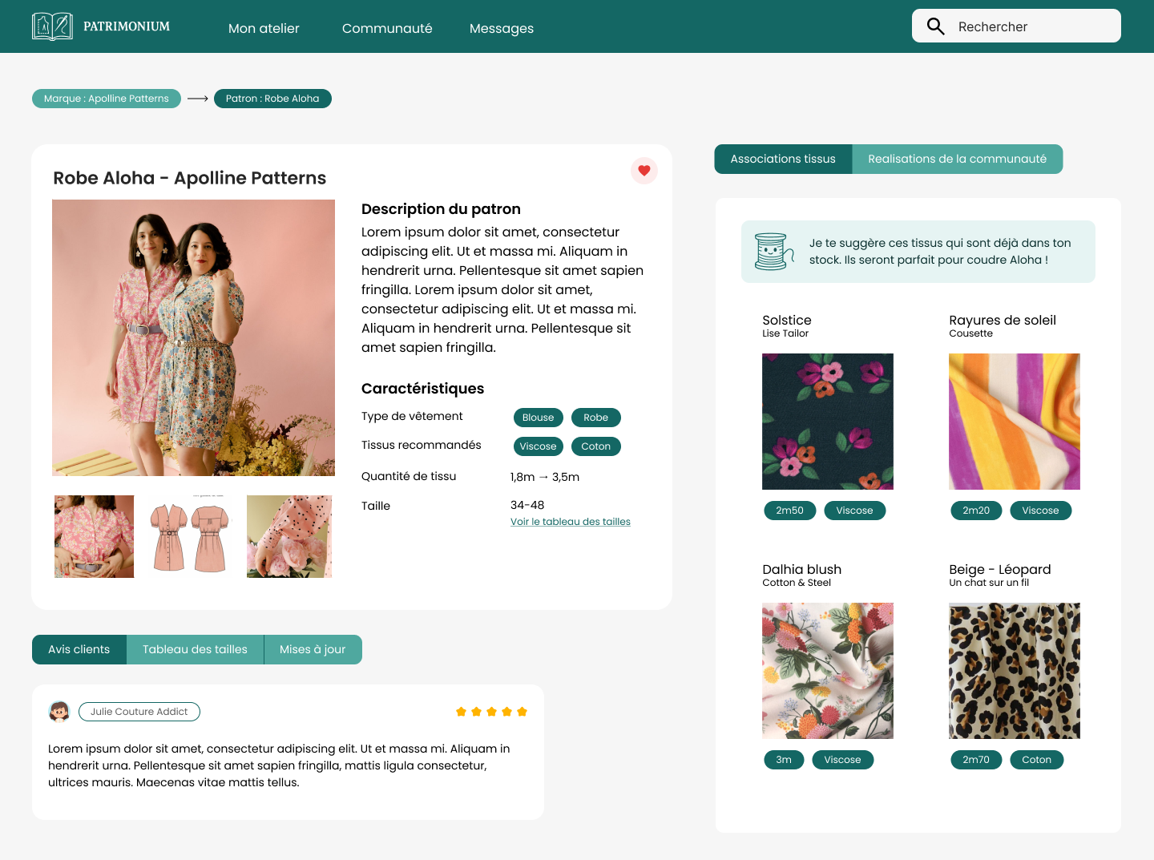Click the Julie Couture Addict username tag
Image resolution: width=1154 pixels, height=860 pixels.
(x=139, y=712)
